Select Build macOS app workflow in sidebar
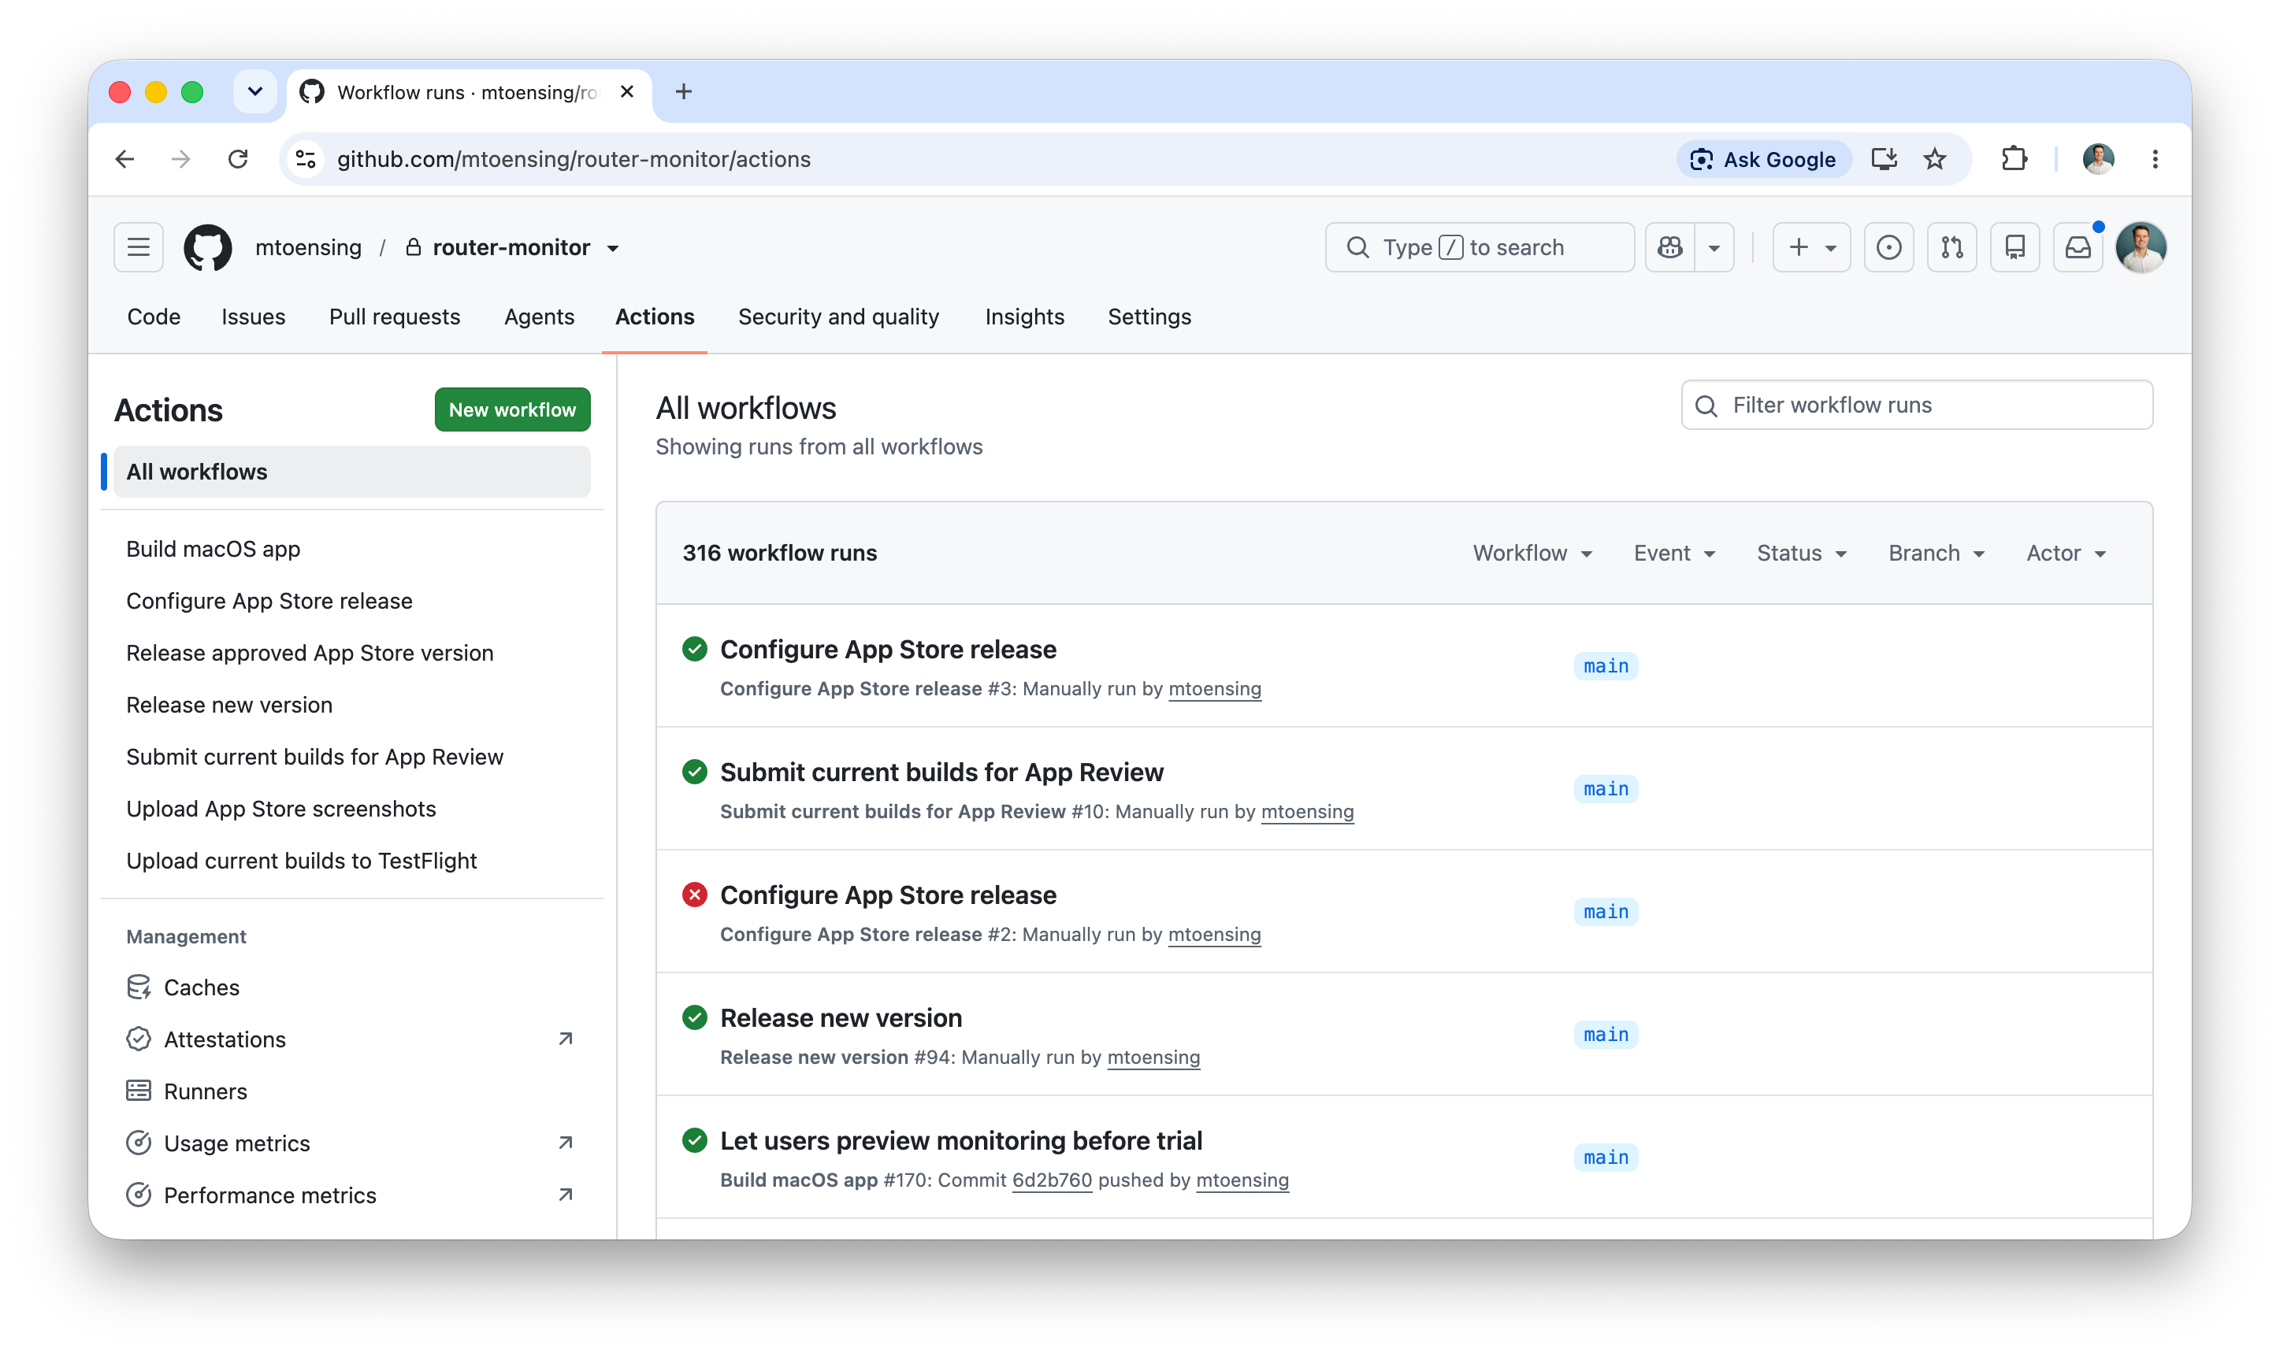This screenshot has width=2280, height=1356. [x=213, y=549]
